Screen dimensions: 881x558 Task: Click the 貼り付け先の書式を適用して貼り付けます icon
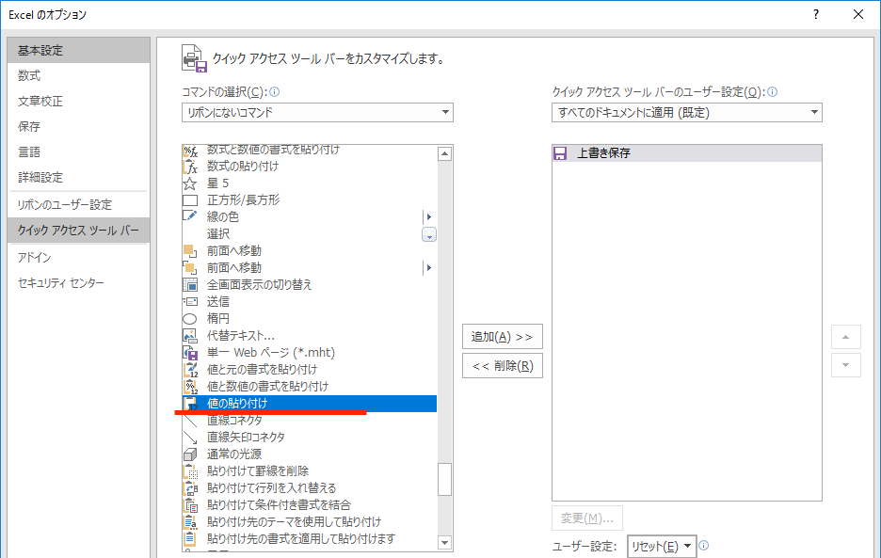[x=190, y=538]
